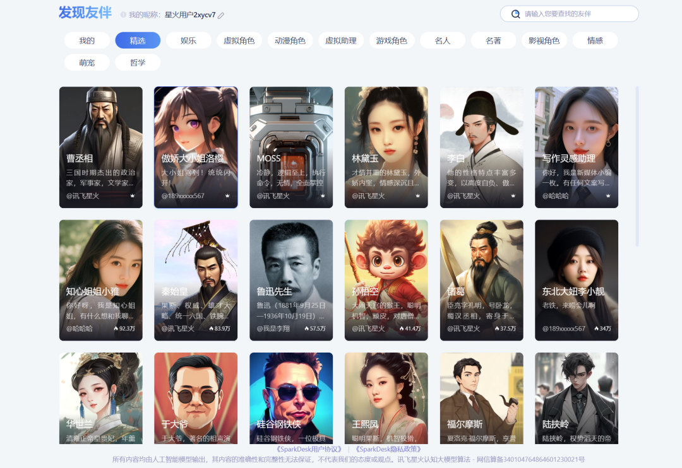Screen dimensions: 682x468
Task: Click the crown icon on 写作灵感助理 card
Action: 608,196
